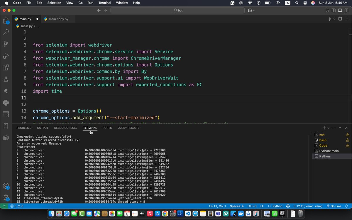The width and height of the screenshot is (352, 220).
Task: Open the Accounts icon in activity bar
Action: click(x=6, y=186)
